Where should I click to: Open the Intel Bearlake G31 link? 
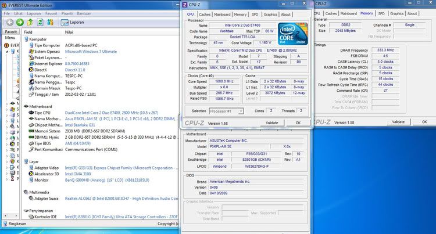tap(80, 125)
